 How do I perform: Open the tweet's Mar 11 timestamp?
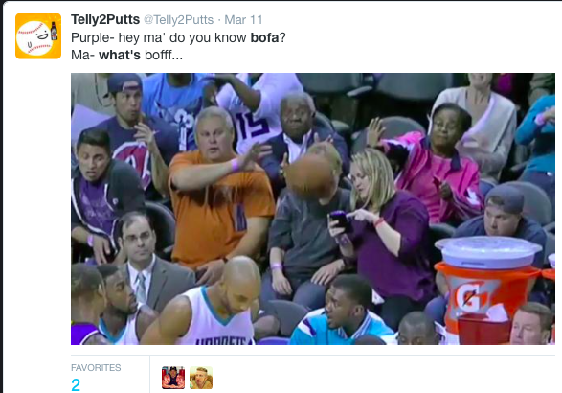point(243,20)
